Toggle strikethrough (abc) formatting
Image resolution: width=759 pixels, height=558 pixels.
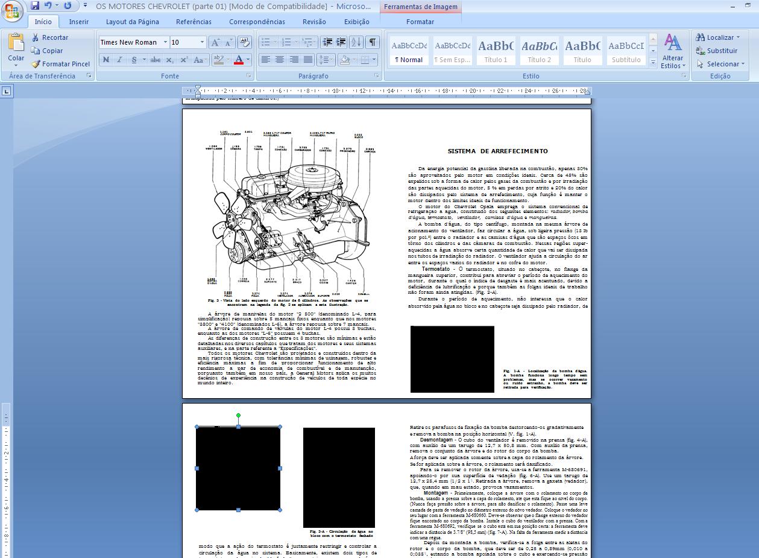pos(156,60)
